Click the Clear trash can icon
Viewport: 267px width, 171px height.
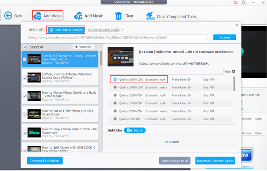point(119,16)
